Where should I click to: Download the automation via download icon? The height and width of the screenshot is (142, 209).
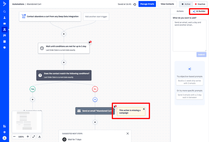[x=40, y=137]
